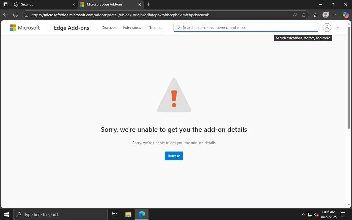Screen dimensions: 352x220
Task: Go to Edge Add-ons home link
Action: point(71,28)
